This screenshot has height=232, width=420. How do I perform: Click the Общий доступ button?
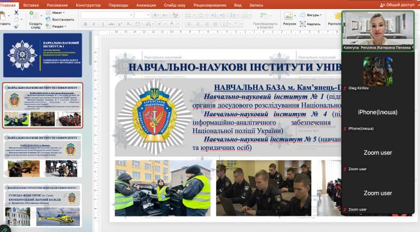[397, 5]
